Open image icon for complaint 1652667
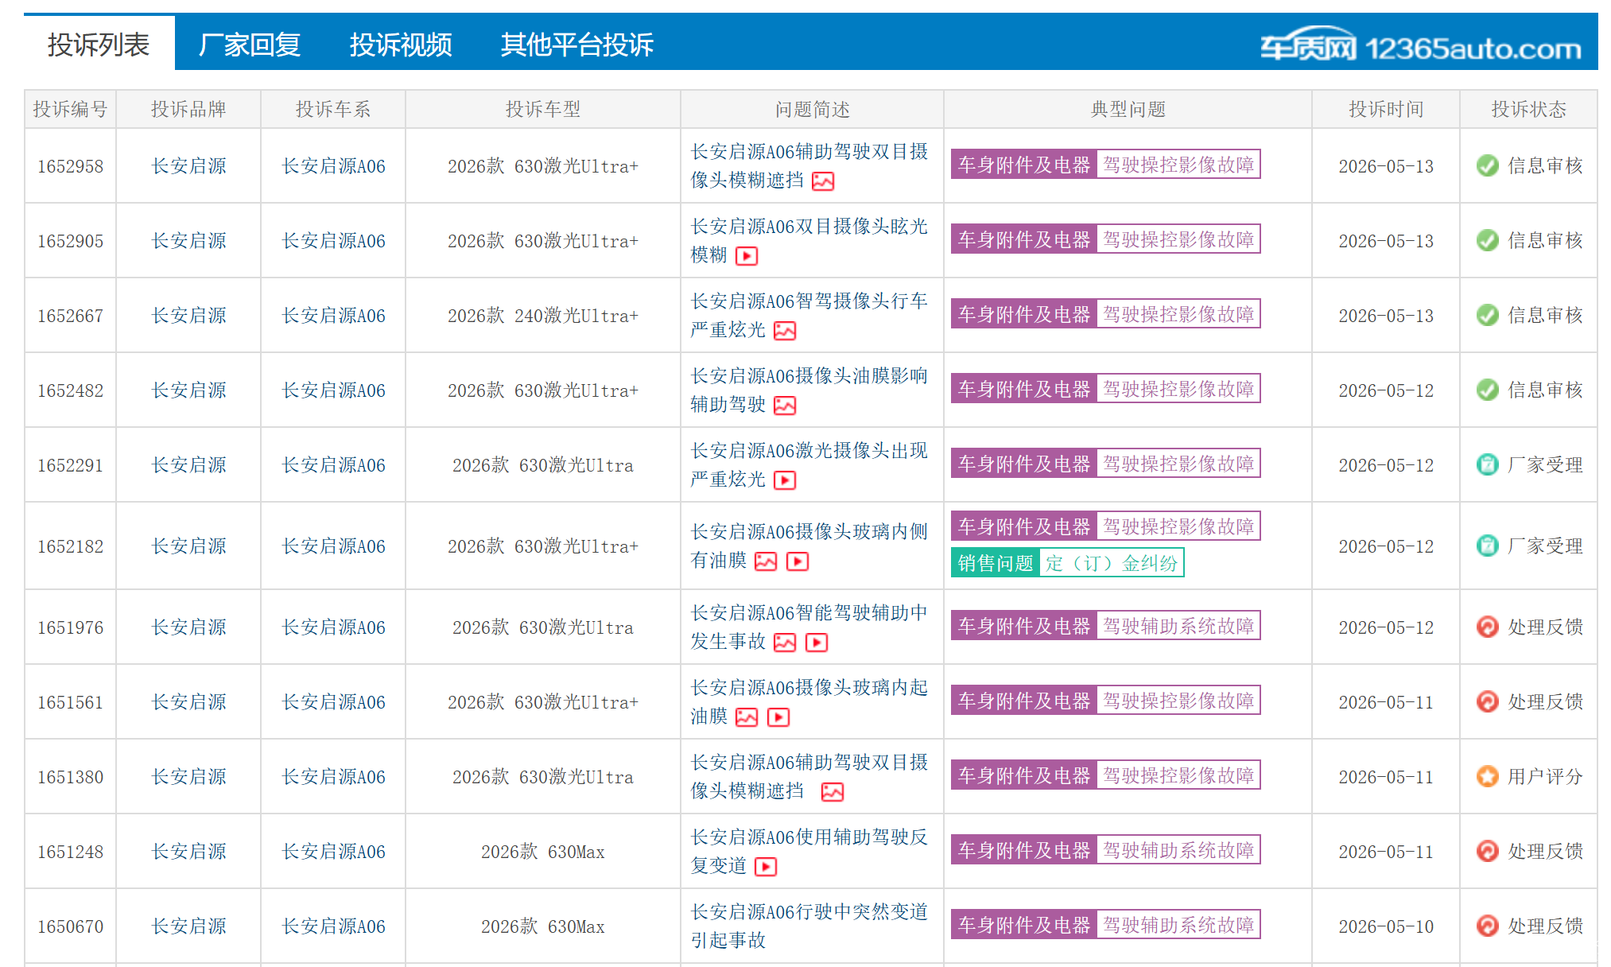 (785, 331)
